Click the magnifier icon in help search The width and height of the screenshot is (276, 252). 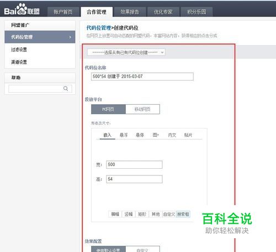pos(66,89)
